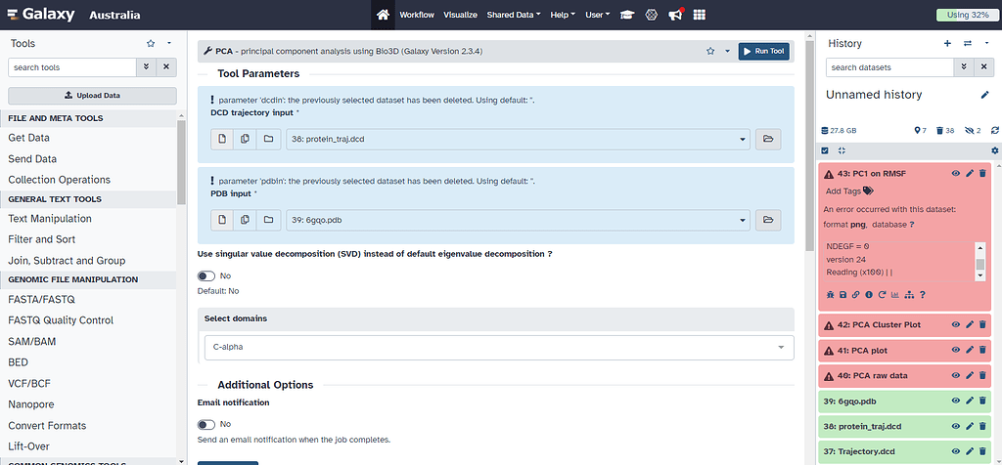The width and height of the screenshot is (1002, 465).
Task: Click the Upload Data button
Action: [x=92, y=96]
